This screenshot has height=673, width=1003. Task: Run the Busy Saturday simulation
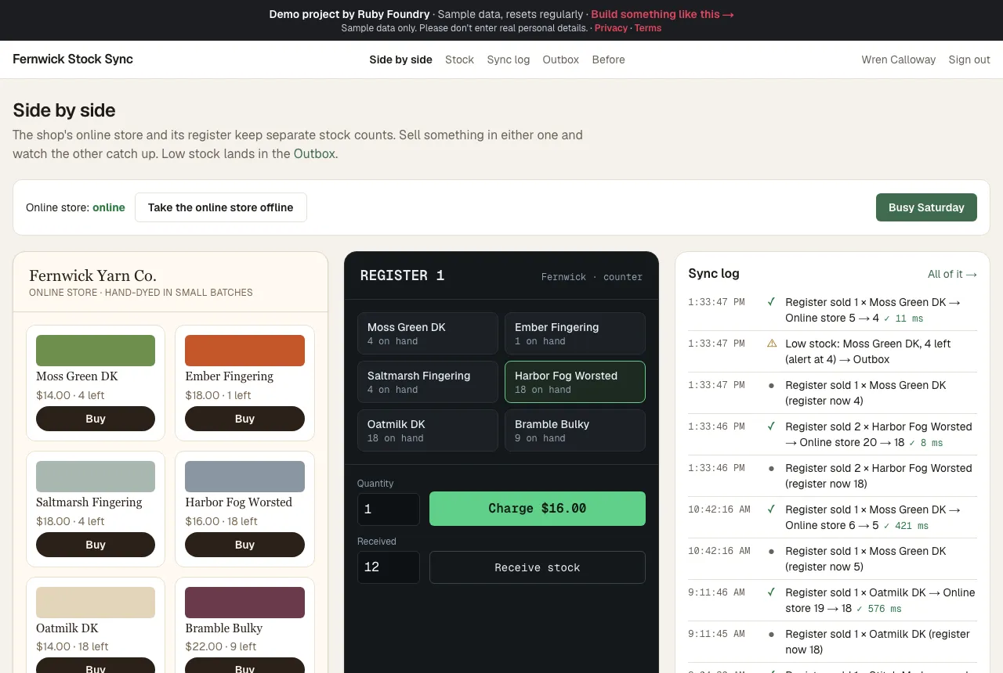[x=926, y=207]
